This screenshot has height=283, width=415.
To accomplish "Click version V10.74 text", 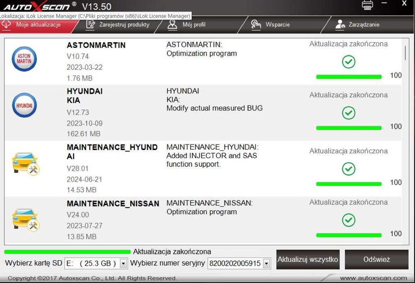I will 78,56.
